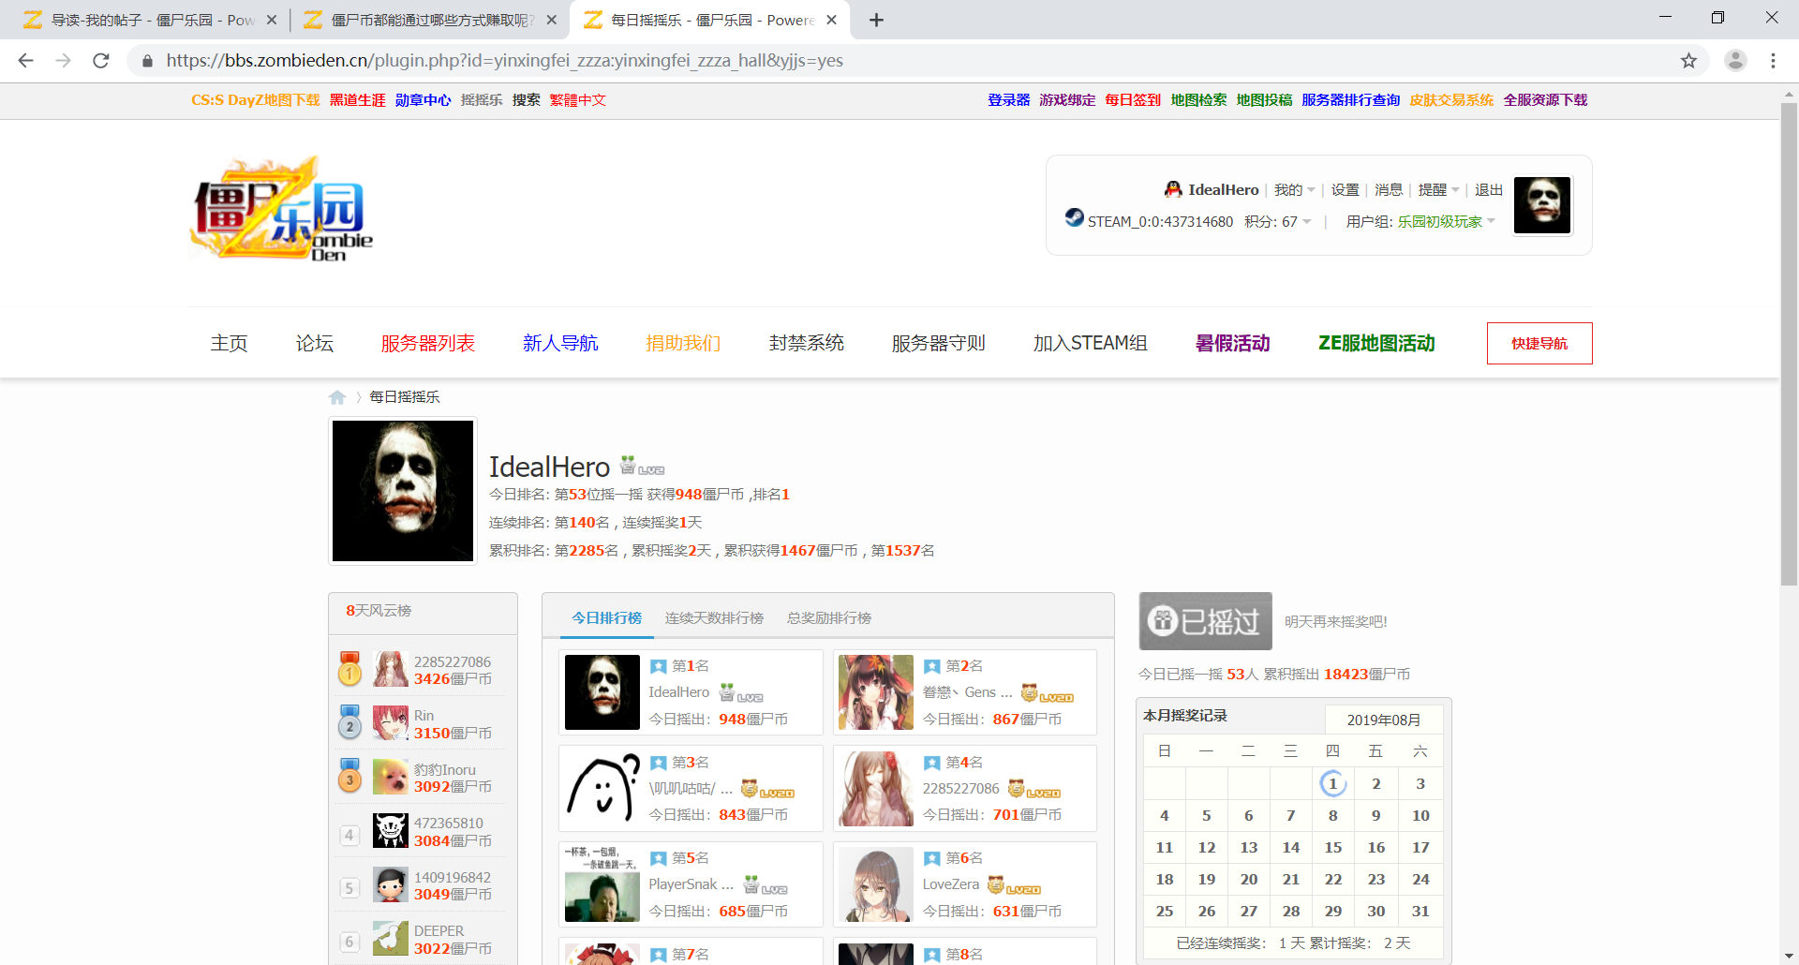Click the rank 4 badge beside 472365810
The image size is (1799, 965).
click(x=349, y=834)
